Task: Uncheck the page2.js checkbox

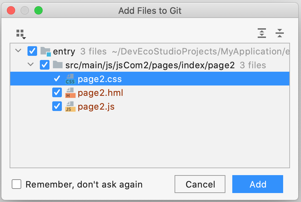Action: tap(57, 106)
